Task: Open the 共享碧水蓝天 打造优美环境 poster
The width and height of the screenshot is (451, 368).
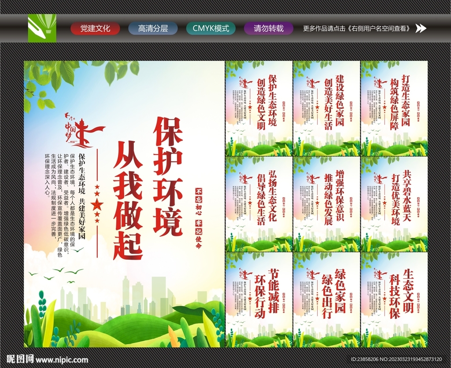Action: (394, 204)
